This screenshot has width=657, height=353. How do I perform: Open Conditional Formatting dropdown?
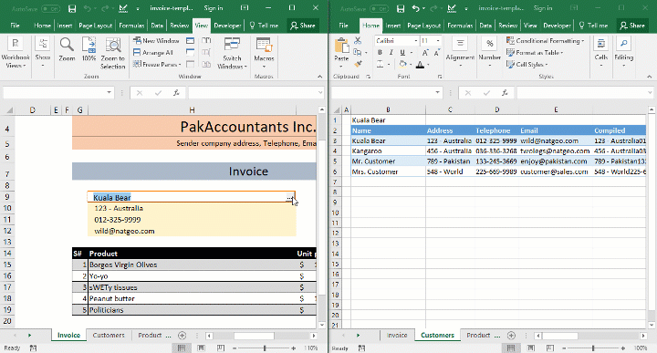pyautogui.click(x=545, y=41)
